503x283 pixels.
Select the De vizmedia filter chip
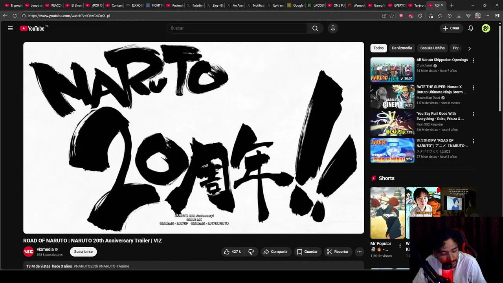[402, 48]
